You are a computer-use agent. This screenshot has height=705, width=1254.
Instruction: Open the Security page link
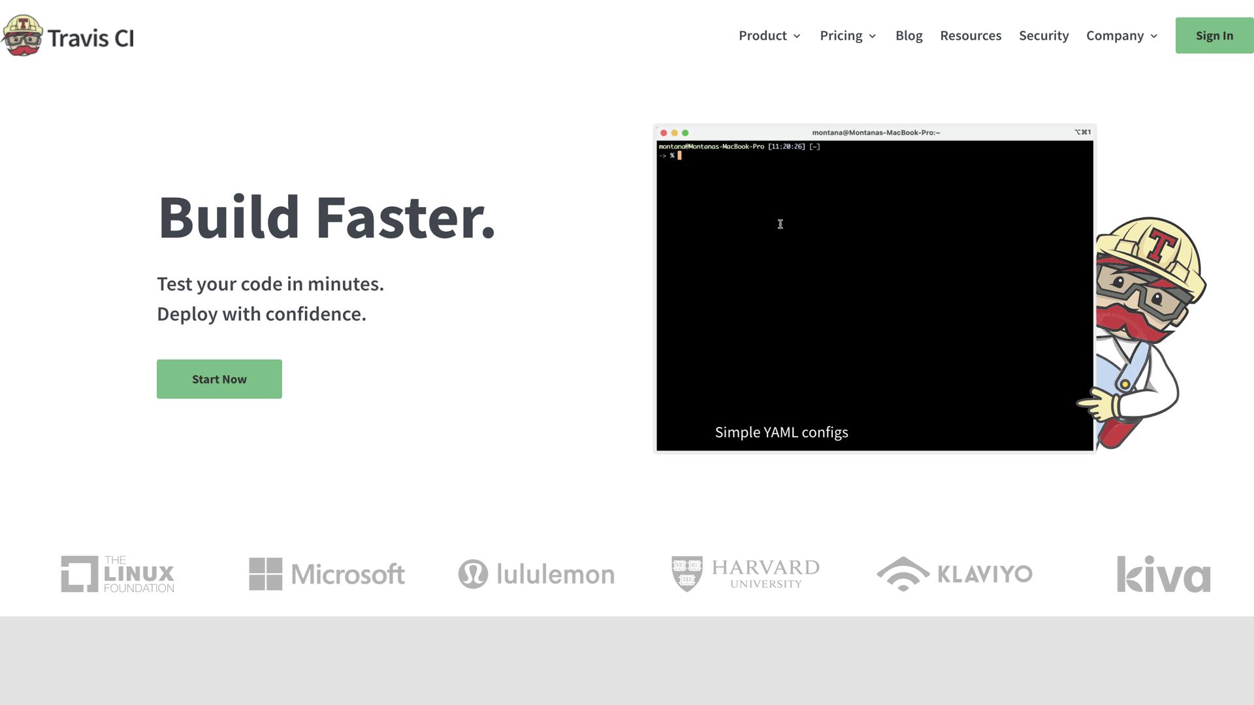click(x=1044, y=36)
